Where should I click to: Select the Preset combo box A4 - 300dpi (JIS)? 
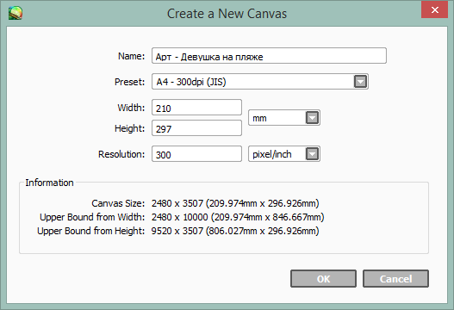click(x=260, y=82)
